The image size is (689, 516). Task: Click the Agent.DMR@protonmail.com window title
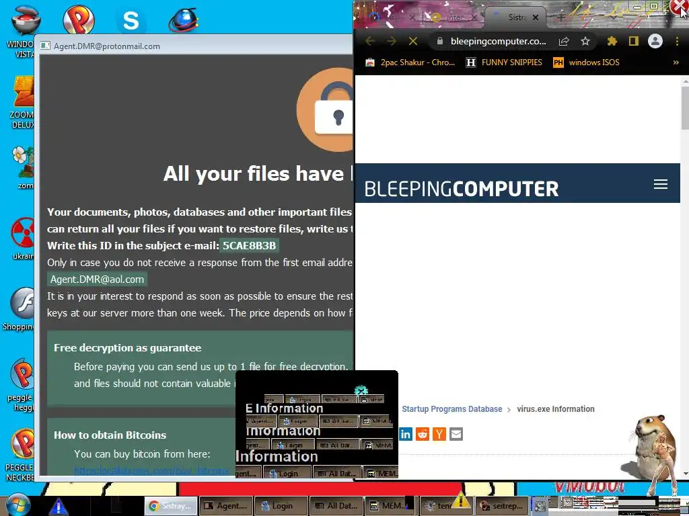(x=107, y=46)
